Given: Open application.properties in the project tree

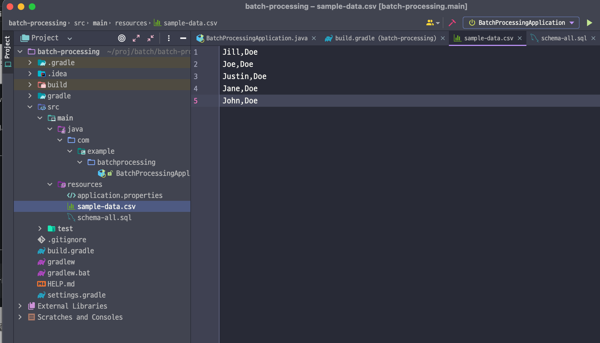Looking at the screenshot, I should coord(120,195).
